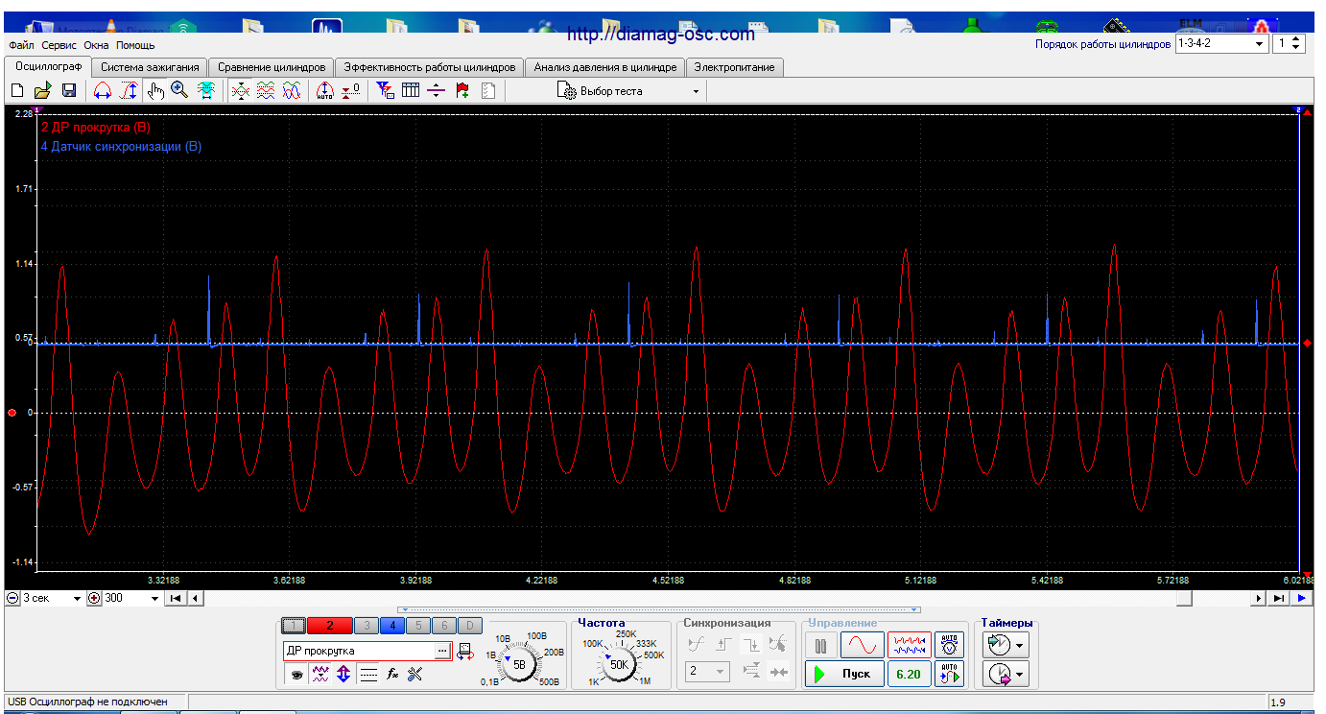Open file using folder icon
Screen dimensions: 1326x714
point(42,90)
